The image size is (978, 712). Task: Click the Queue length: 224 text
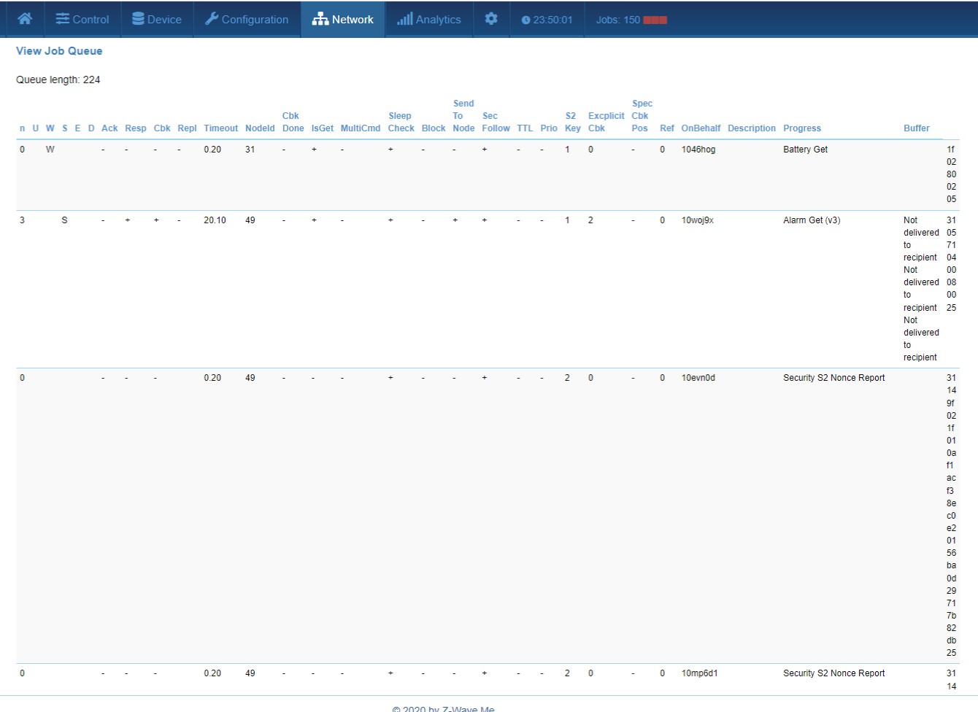pyautogui.click(x=58, y=80)
